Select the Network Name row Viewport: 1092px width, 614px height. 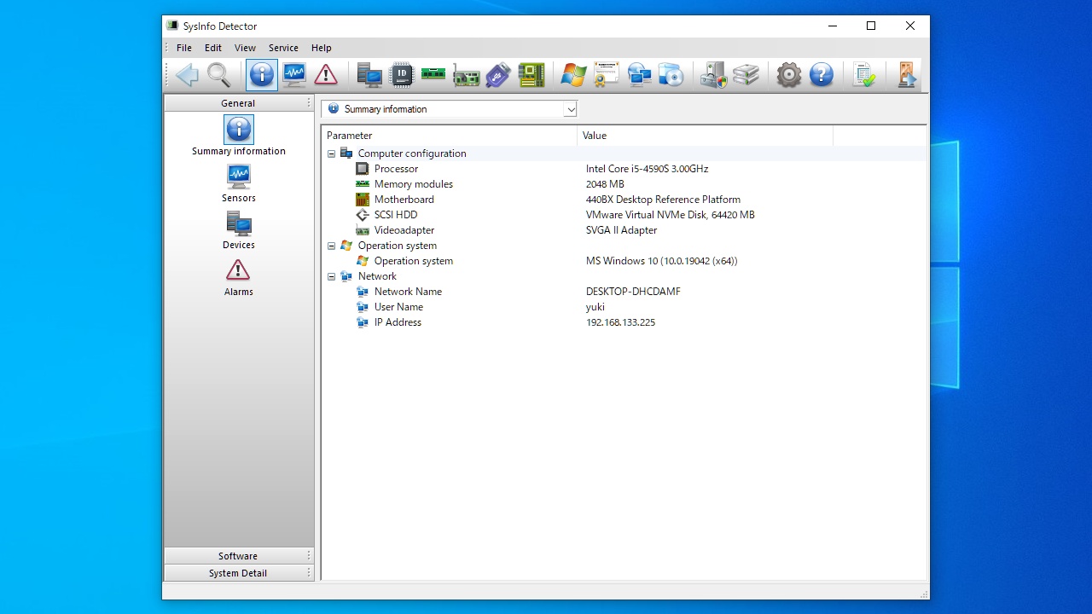point(624,292)
